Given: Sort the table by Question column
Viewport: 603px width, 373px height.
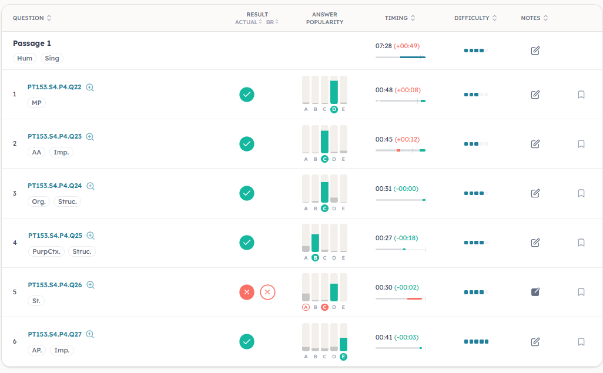Looking at the screenshot, I should click(x=32, y=18).
